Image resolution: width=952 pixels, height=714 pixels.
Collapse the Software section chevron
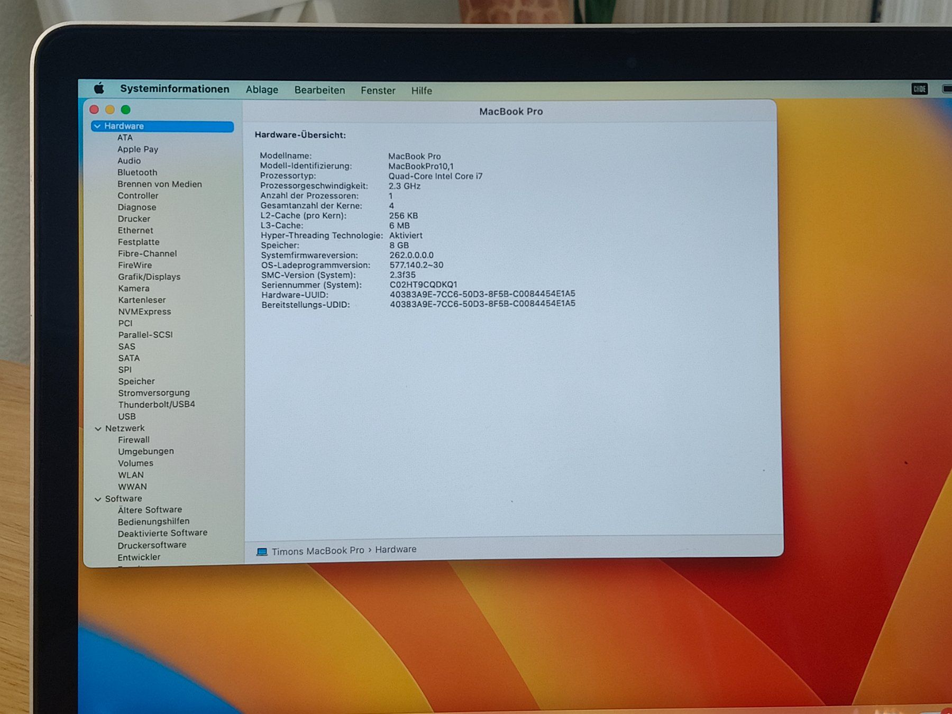[98, 499]
